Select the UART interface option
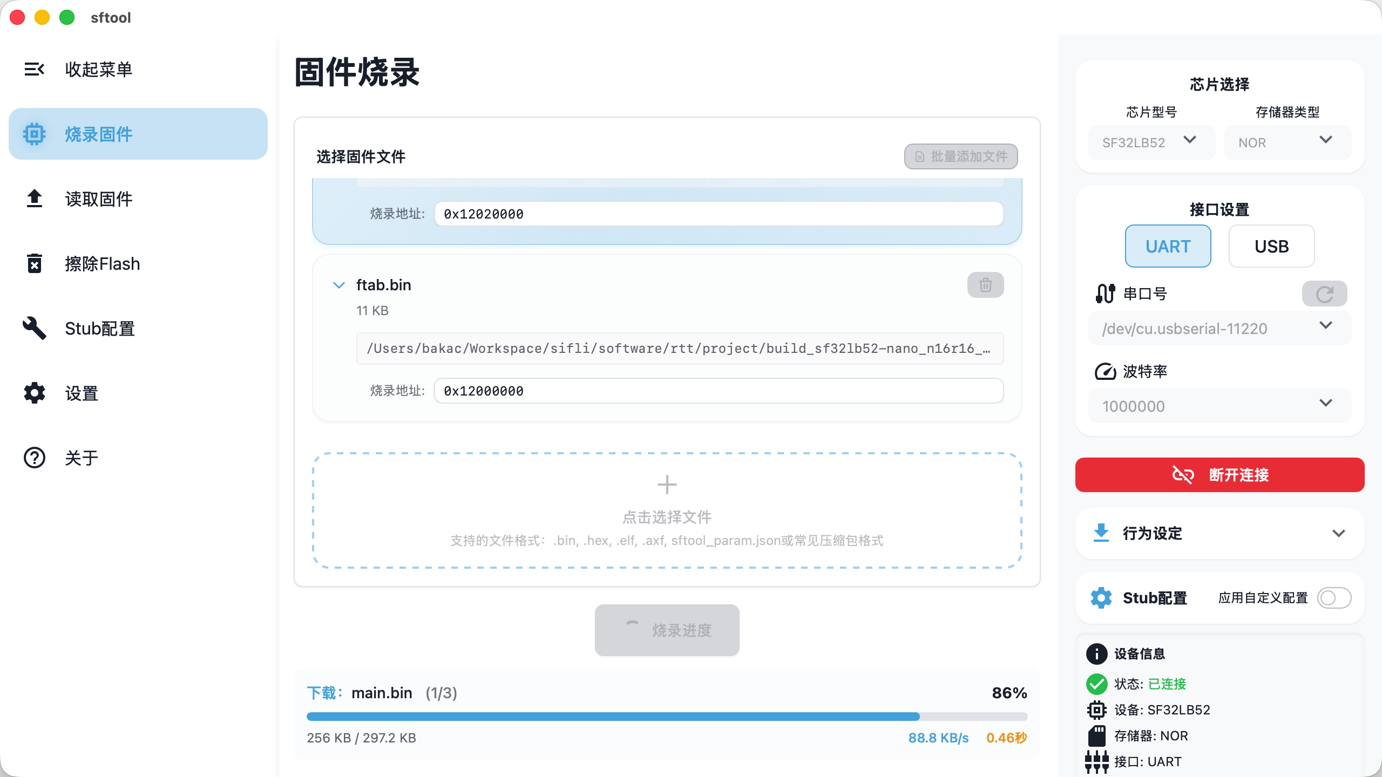This screenshot has height=777, width=1382. coord(1168,246)
